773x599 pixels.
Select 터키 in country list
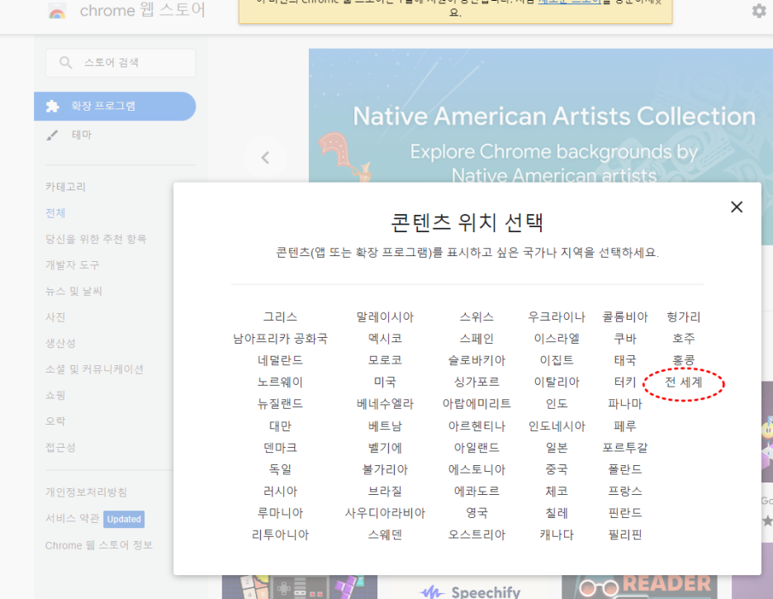(625, 382)
